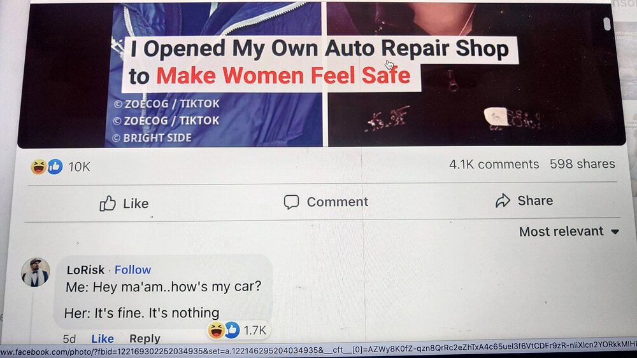Image resolution: width=637 pixels, height=358 pixels.
Task: Open the 5d timestamp of the comment
Action: click(69, 338)
